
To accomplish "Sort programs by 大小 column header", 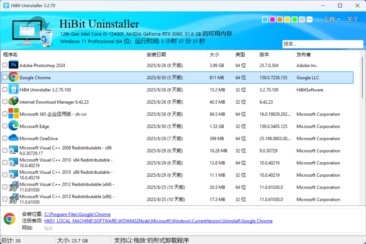I will (214, 55).
